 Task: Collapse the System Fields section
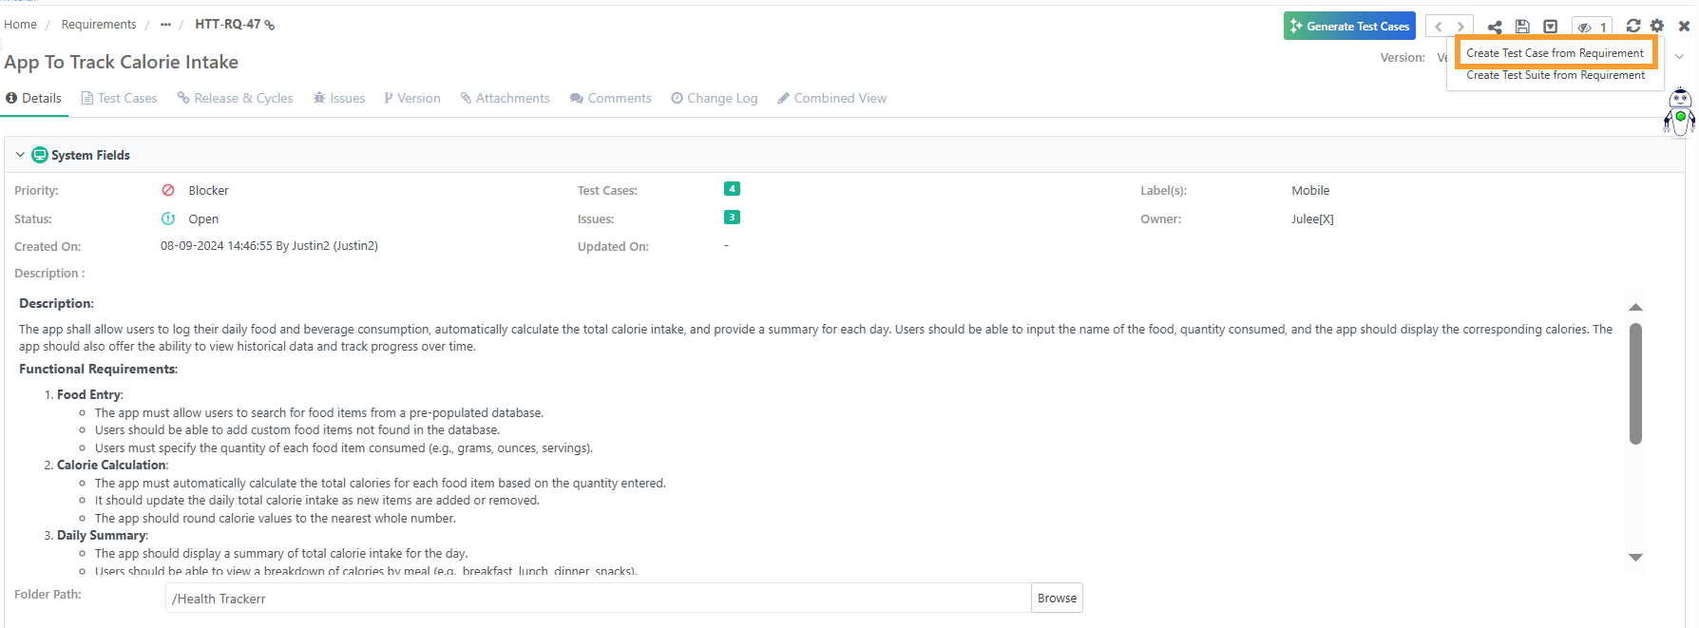(20, 155)
